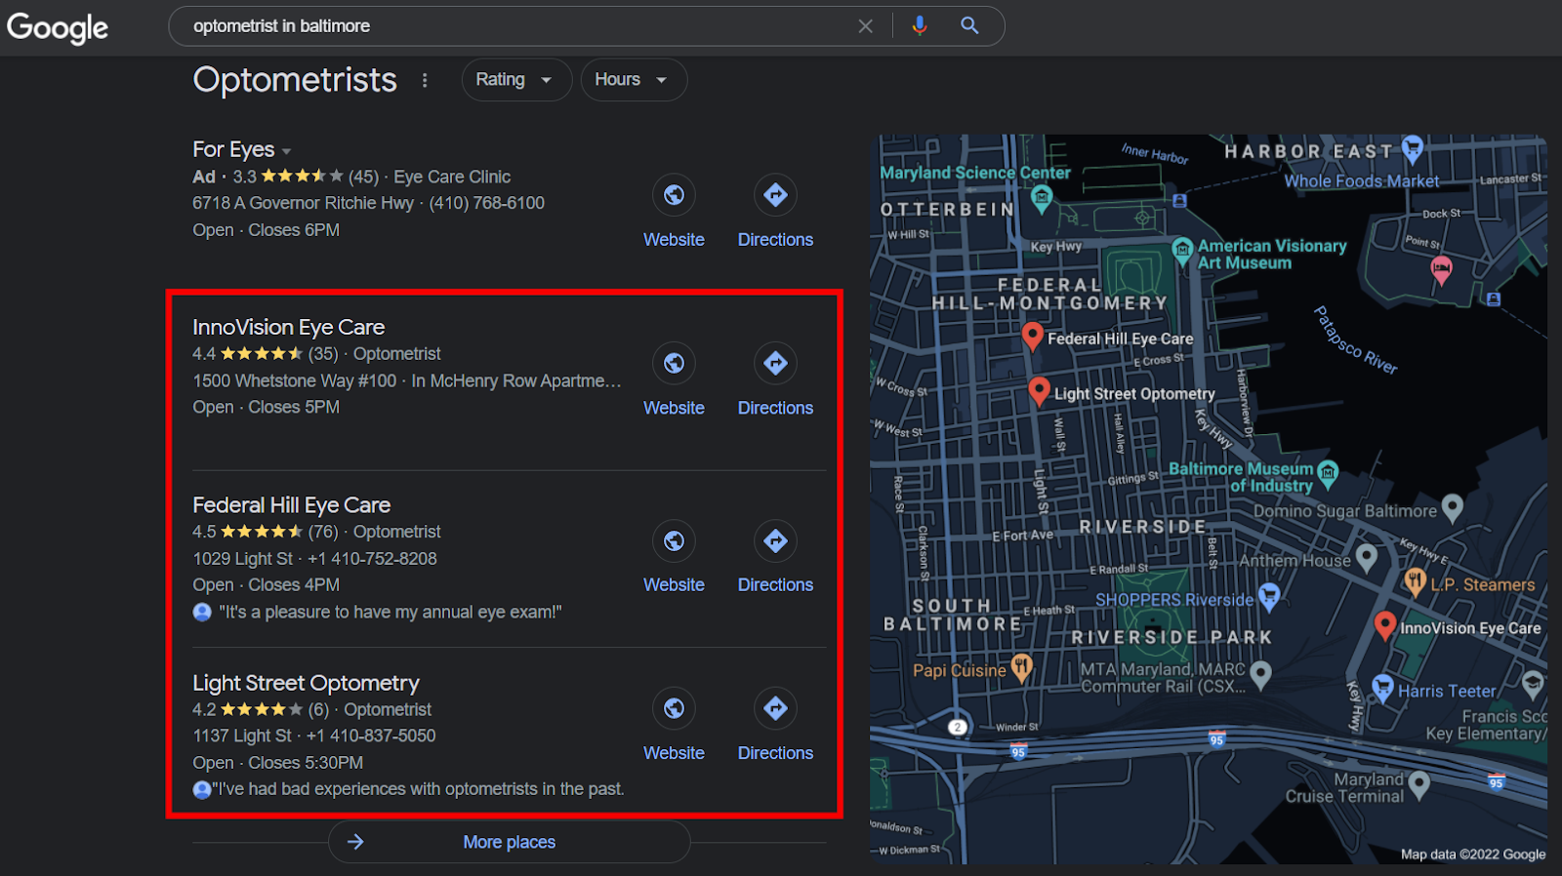Click L.P. Steamers restaurant marker
The height and width of the screenshot is (876, 1562).
(x=1415, y=582)
